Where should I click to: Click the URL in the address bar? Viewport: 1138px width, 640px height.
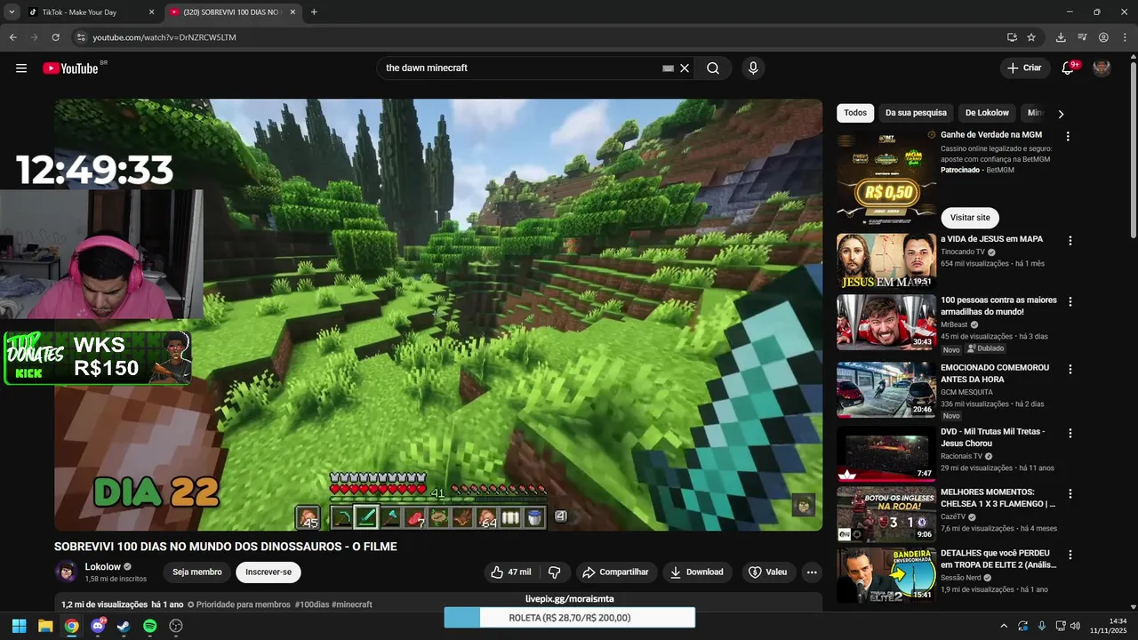[x=164, y=37]
